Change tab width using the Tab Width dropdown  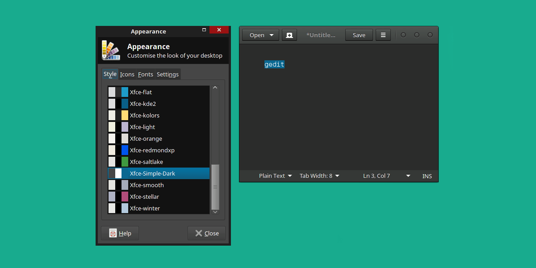coord(319,176)
